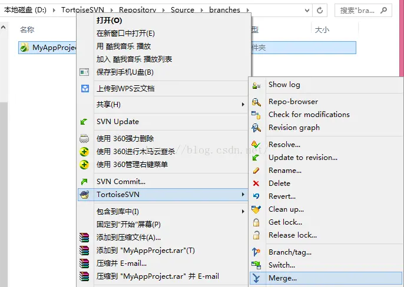Expand the chevron after branches in path
The height and width of the screenshot is (287, 404).
click(x=247, y=10)
